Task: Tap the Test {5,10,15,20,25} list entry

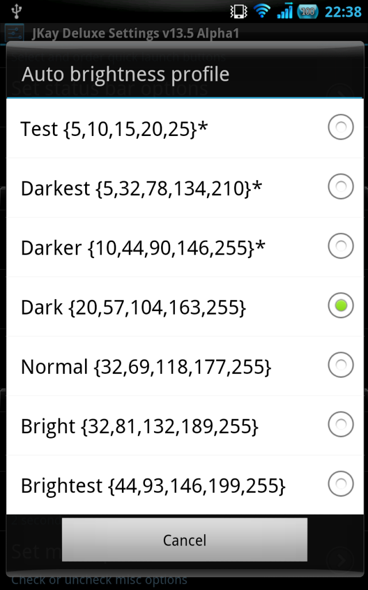Action: click(185, 128)
